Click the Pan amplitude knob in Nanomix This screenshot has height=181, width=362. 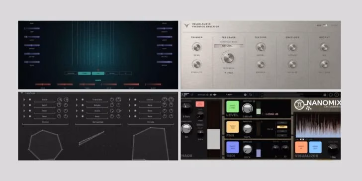click(x=248, y=129)
